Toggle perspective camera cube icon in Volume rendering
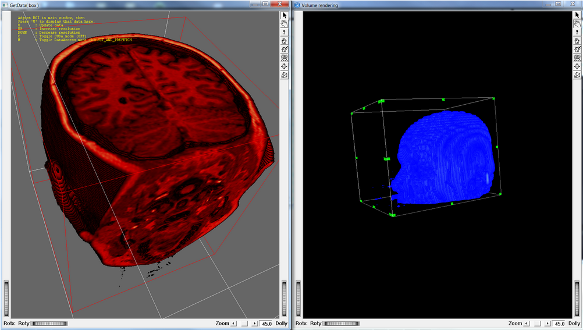Image resolution: width=583 pixels, height=330 pixels. coord(577,75)
